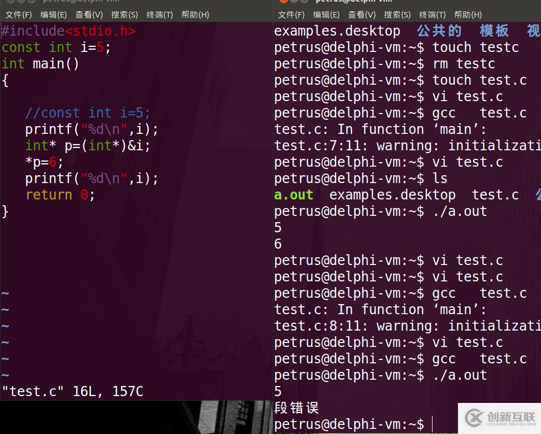
Task: Click the '模板' folder name in terminal
Action: 494,31
